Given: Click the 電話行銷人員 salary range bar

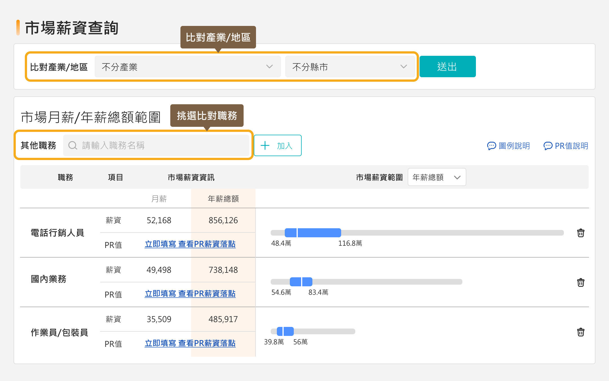Looking at the screenshot, I should pyautogui.click(x=417, y=233).
